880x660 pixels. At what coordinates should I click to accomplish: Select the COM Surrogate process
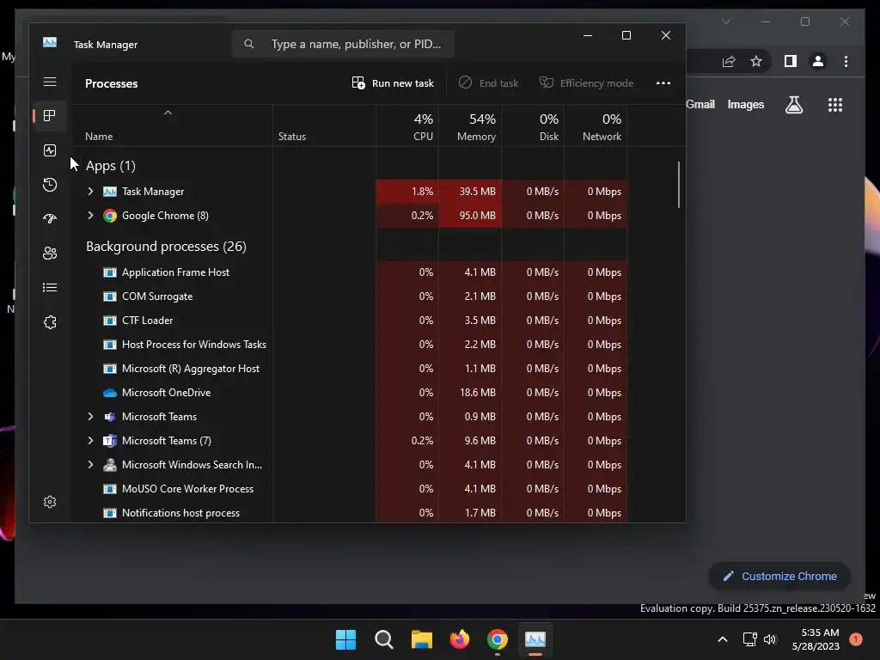[x=348, y=296]
